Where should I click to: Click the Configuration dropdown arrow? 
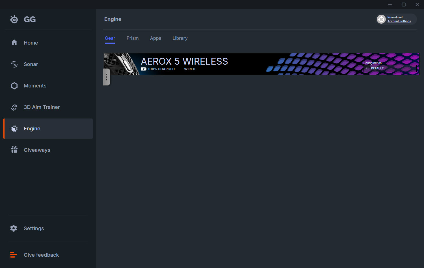point(367,68)
